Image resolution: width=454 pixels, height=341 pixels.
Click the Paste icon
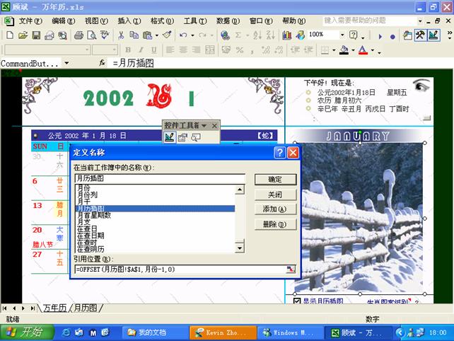point(148,35)
